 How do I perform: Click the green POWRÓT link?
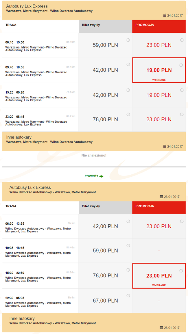[94, 176]
